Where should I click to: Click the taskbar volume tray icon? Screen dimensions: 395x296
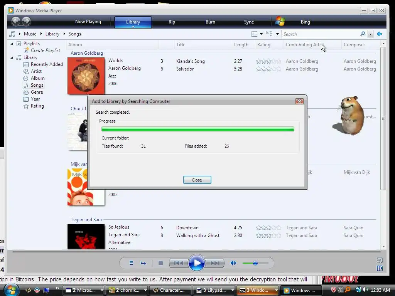point(365,290)
